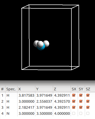
Task: Select Z value 4.392911 in row 3
Action: coord(62,107)
